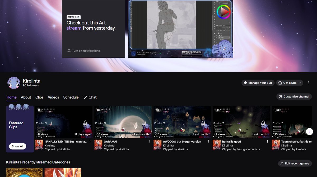Click the Kirelinta channel name heading
The image size is (317, 177).
click(x=32, y=81)
